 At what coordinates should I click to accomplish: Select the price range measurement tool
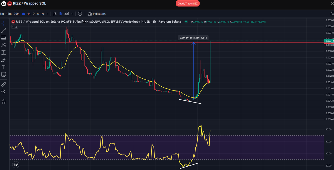coord(4,52)
